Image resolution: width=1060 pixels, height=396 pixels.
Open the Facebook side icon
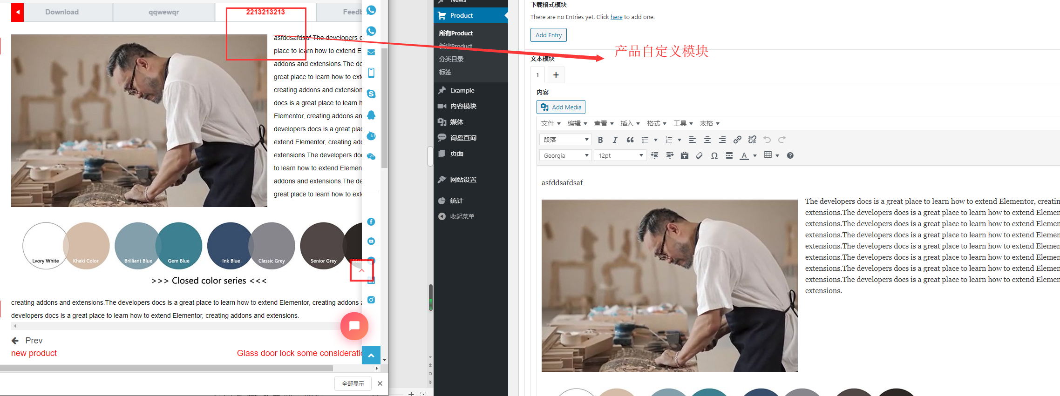click(x=371, y=222)
